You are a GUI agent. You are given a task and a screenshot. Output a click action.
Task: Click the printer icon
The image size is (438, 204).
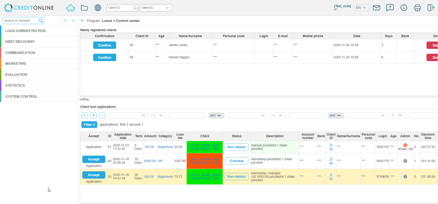coord(417,8)
